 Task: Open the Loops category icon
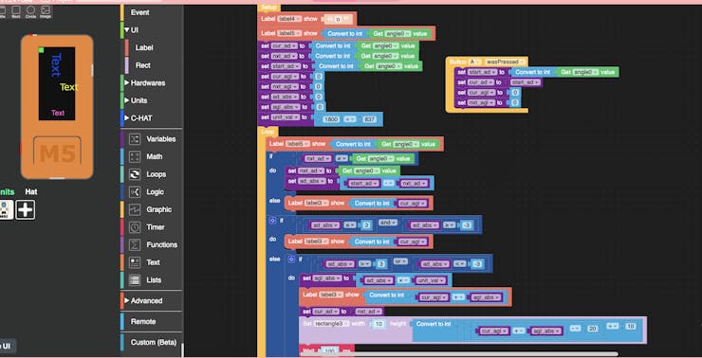point(135,174)
